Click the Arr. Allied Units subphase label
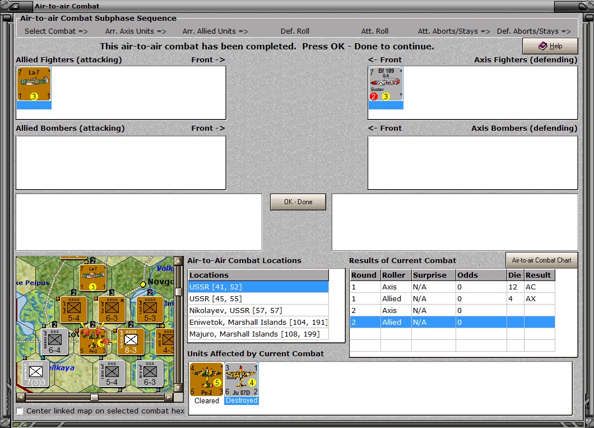The image size is (594, 428). pyautogui.click(x=215, y=31)
